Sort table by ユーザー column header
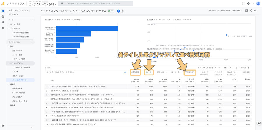Image resolution: width=262 pixels, height=130 pixels. (149, 72)
